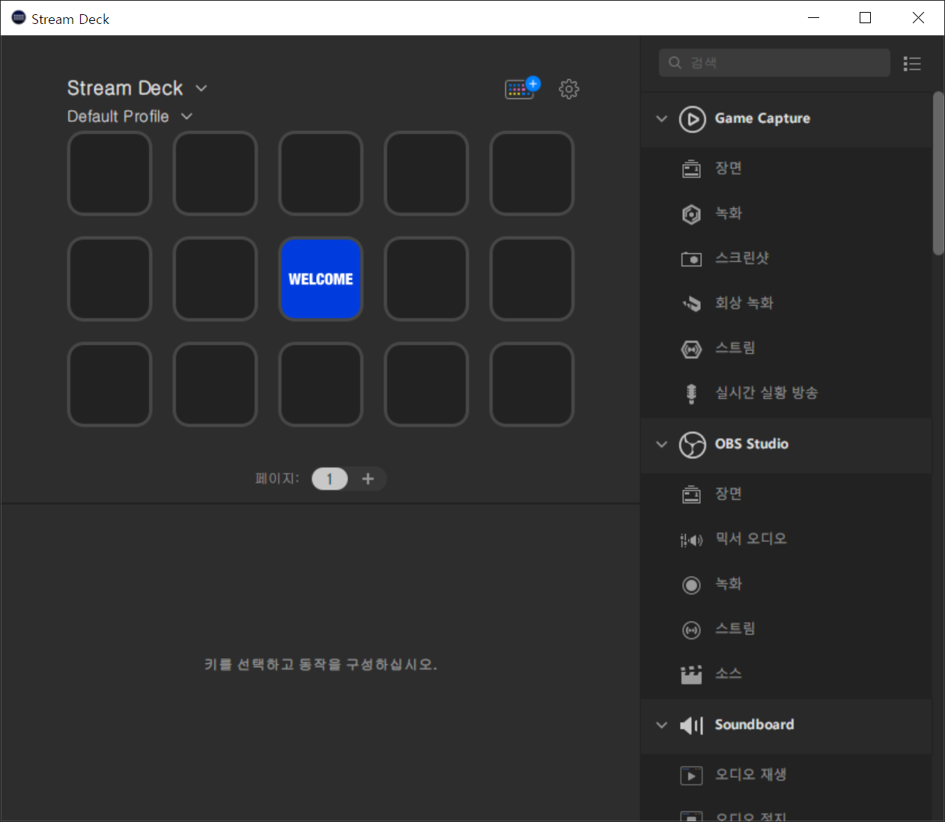Image resolution: width=945 pixels, height=822 pixels.
Task: Add a new page with plus button
Action: (368, 478)
